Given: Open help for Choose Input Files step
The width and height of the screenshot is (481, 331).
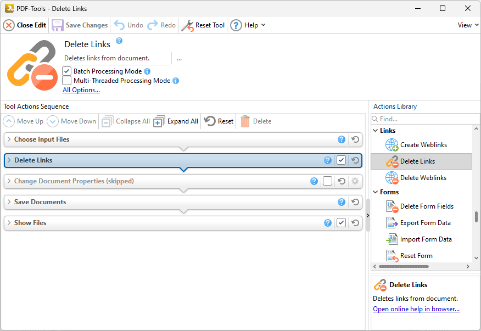Looking at the screenshot, I should (x=342, y=139).
